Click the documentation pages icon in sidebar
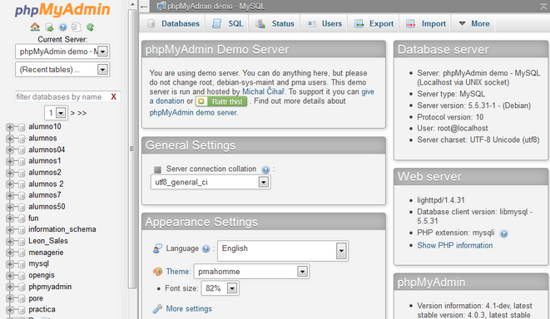The height and width of the screenshot is (319, 550). pyautogui.click(x=76, y=27)
